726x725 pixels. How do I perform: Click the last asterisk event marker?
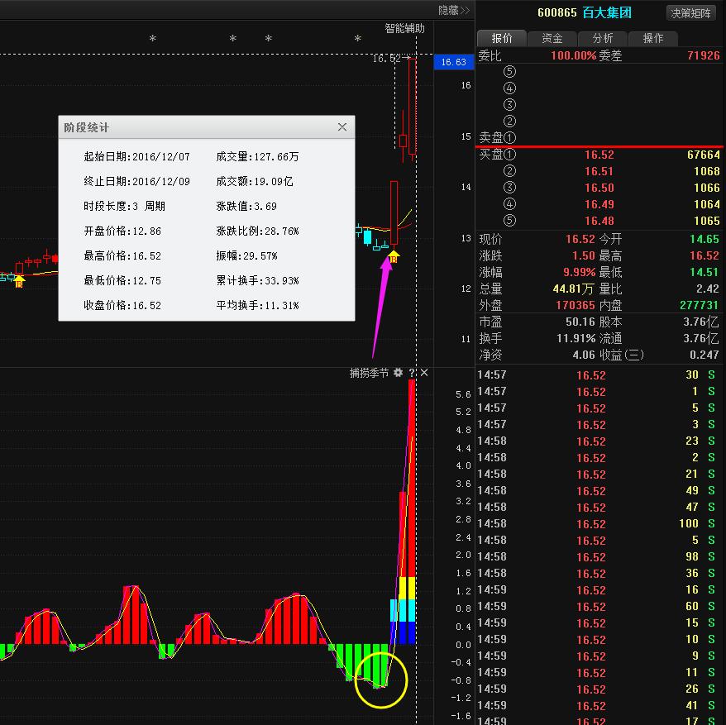coord(357,39)
